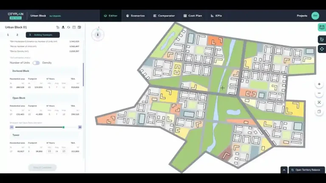The image size is (326, 183).
Task: Click the map compass icon
Action: tap(98, 34)
